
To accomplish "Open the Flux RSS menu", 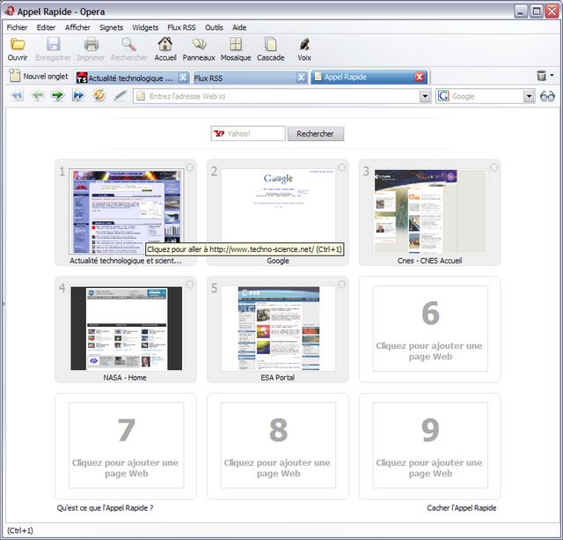I will click(181, 27).
